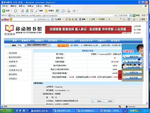Click the 移动图书馆 site logo

23,30
